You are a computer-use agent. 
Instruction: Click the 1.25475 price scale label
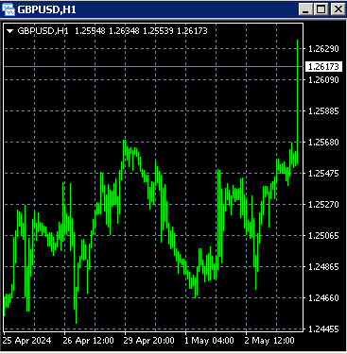[x=323, y=174]
